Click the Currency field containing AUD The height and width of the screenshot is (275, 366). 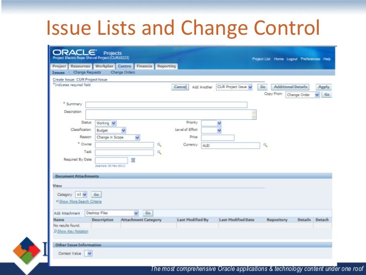point(231,146)
